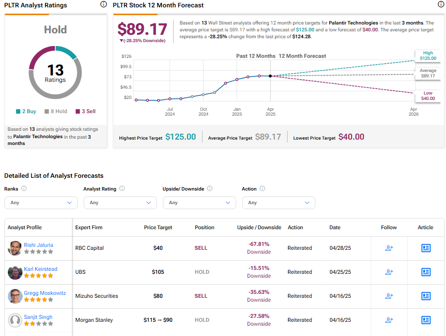The image size is (446, 336).
Task: Click Rishi Jaluria's profile photo
Action: [15, 248]
